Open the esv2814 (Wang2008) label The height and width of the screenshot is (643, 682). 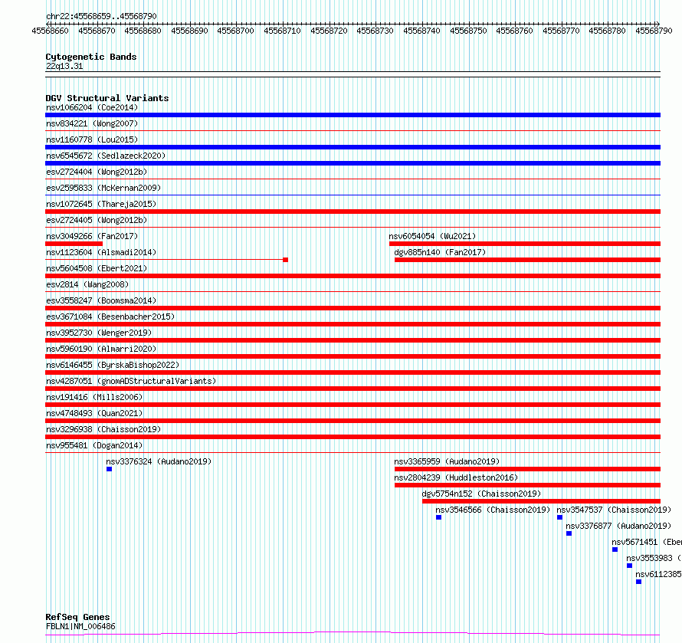87,284
